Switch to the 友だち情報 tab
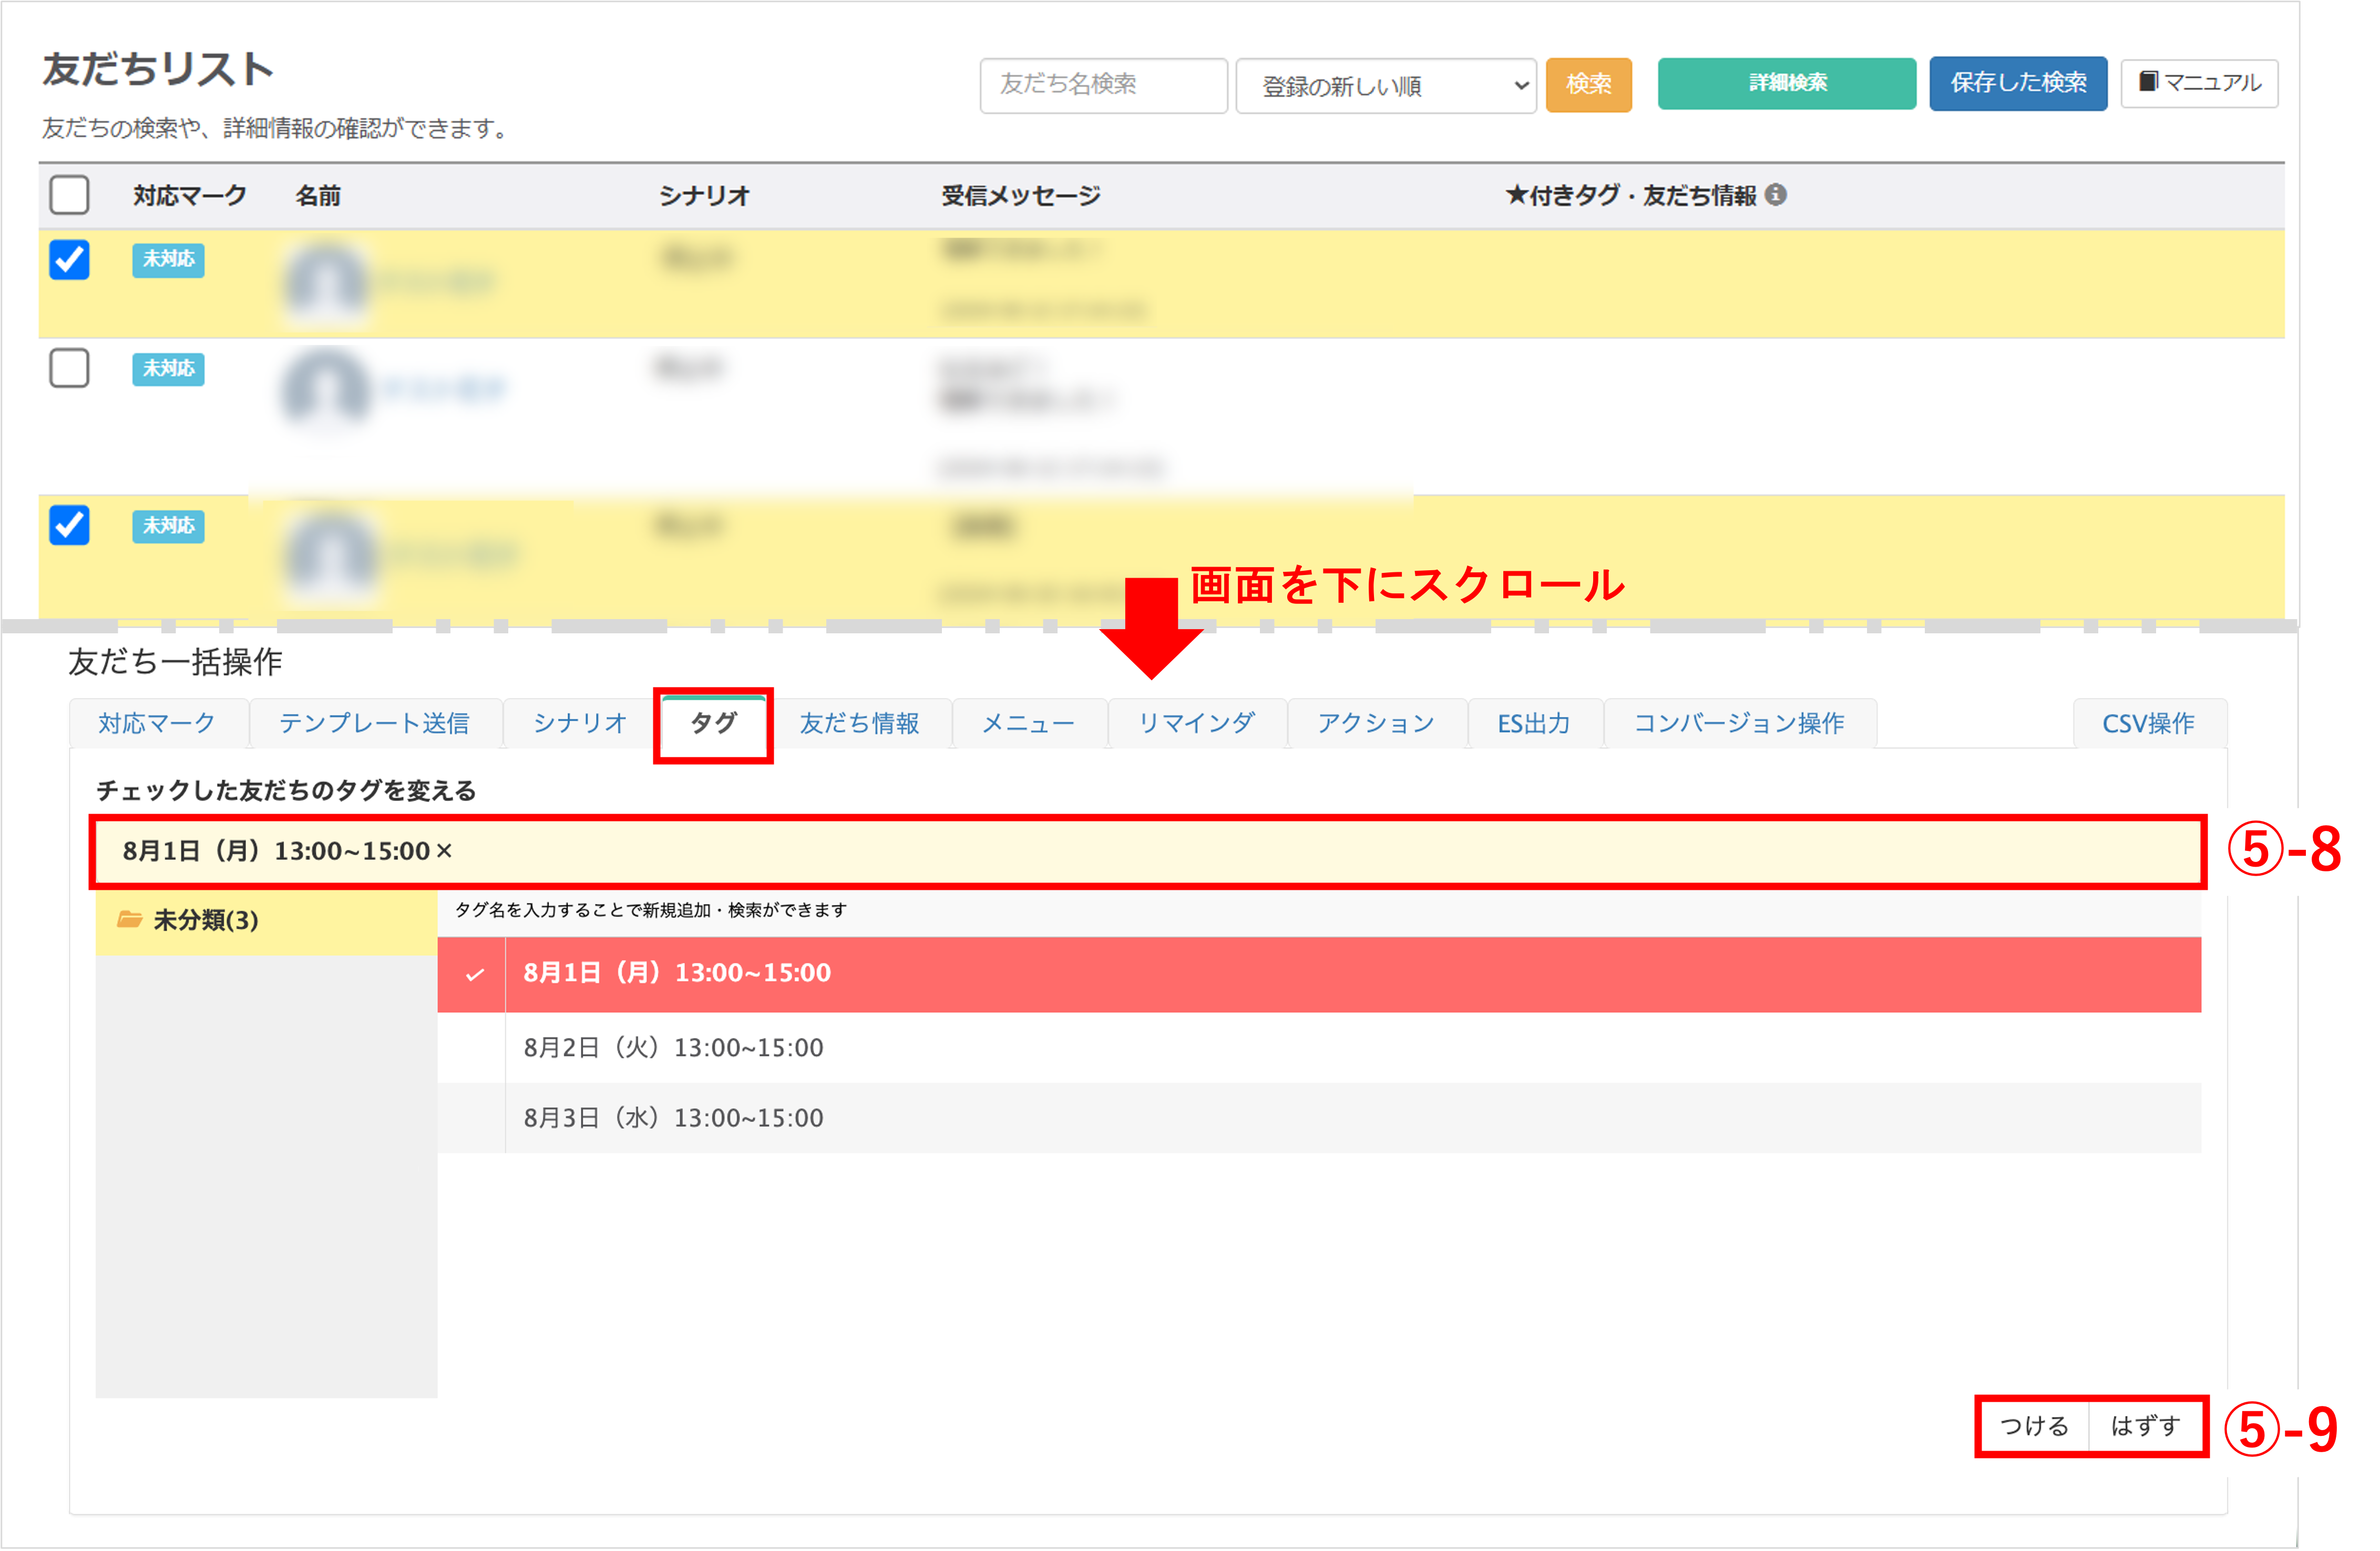 pos(859,723)
